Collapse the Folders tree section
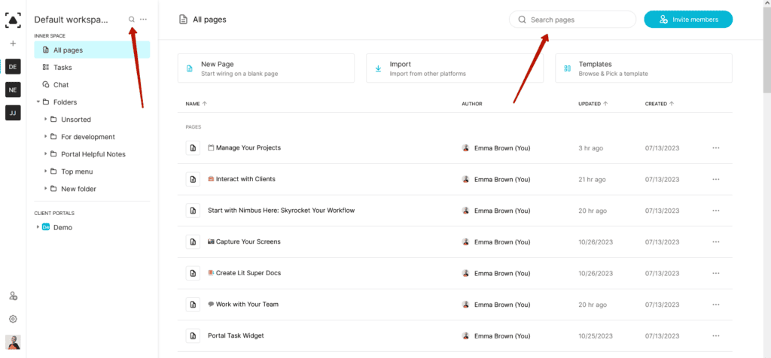The width and height of the screenshot is (771, 358). 38,102
